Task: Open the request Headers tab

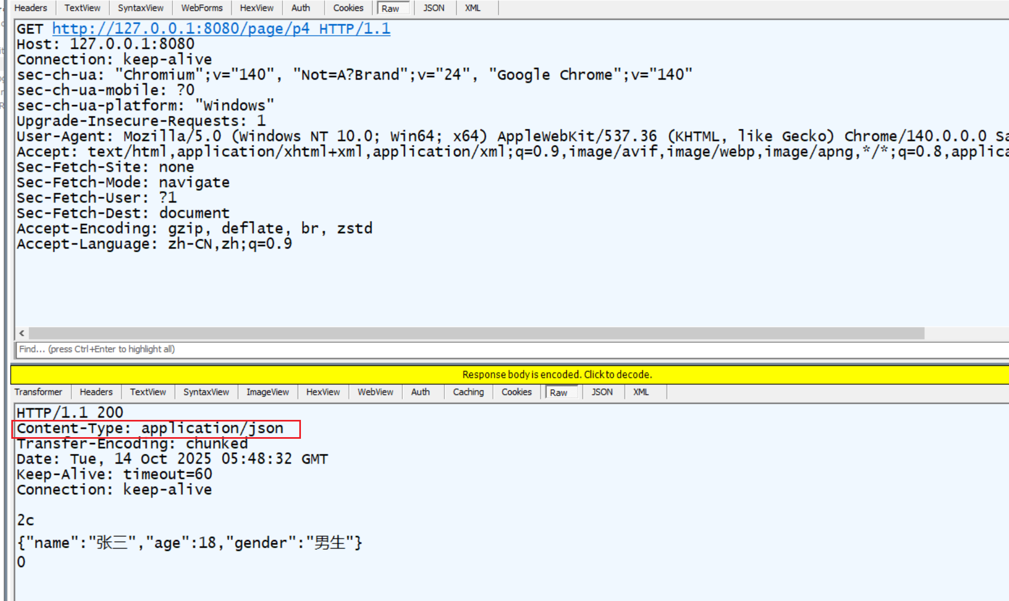Action: (31, 8)
